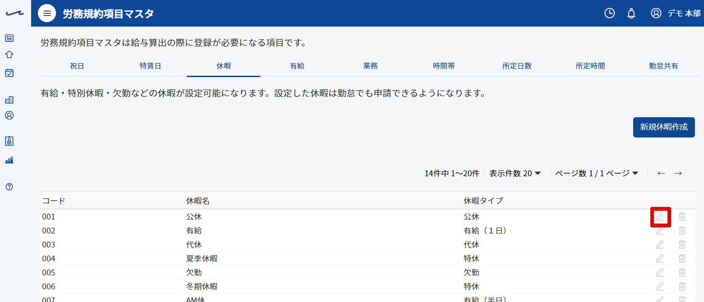Switch to the 所定時間 tab
This screenshot has height=302, width=704.
590,66
